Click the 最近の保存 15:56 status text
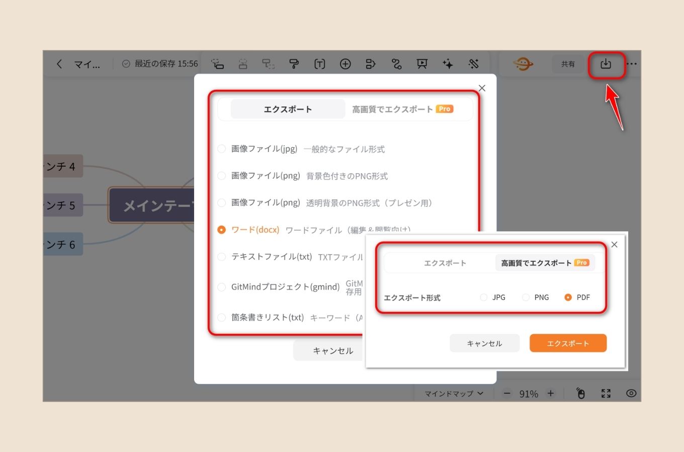This screenshot has width=684, height=452. click(x=166, y=64)
